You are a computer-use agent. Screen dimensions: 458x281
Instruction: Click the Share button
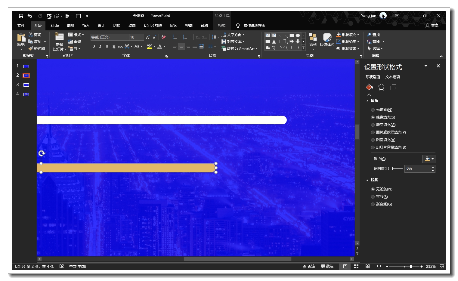click(432, 26)
